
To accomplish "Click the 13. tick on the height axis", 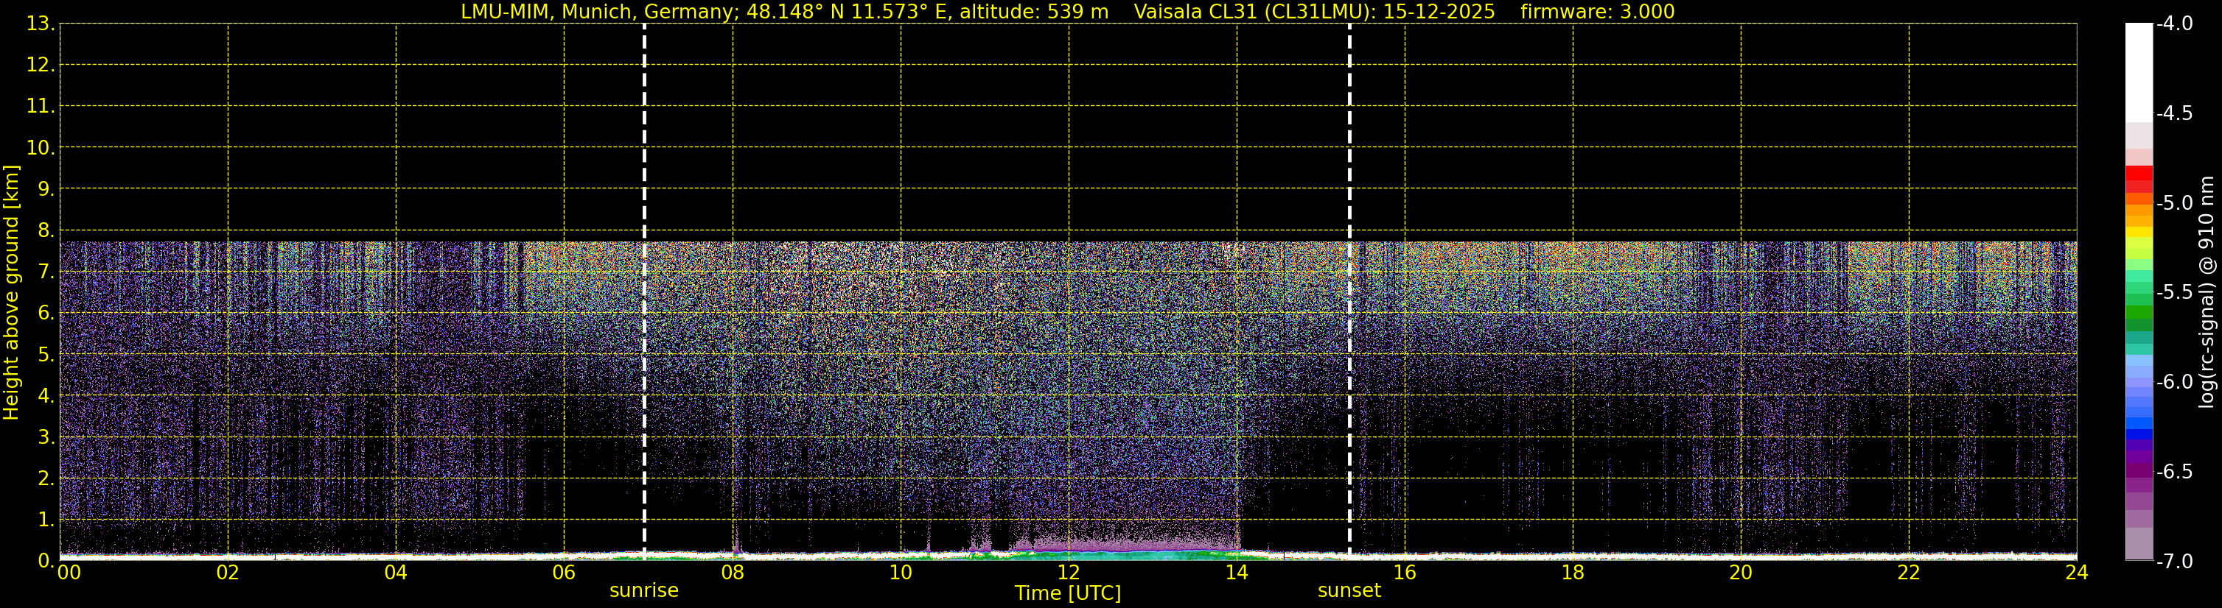I will coord(40,24).
